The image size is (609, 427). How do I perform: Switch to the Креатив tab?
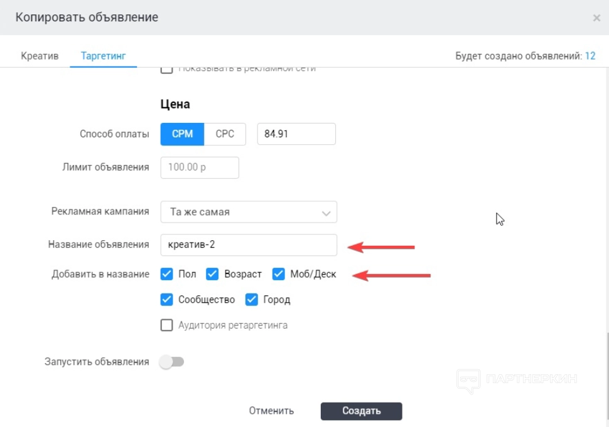(x=40, y=56)
